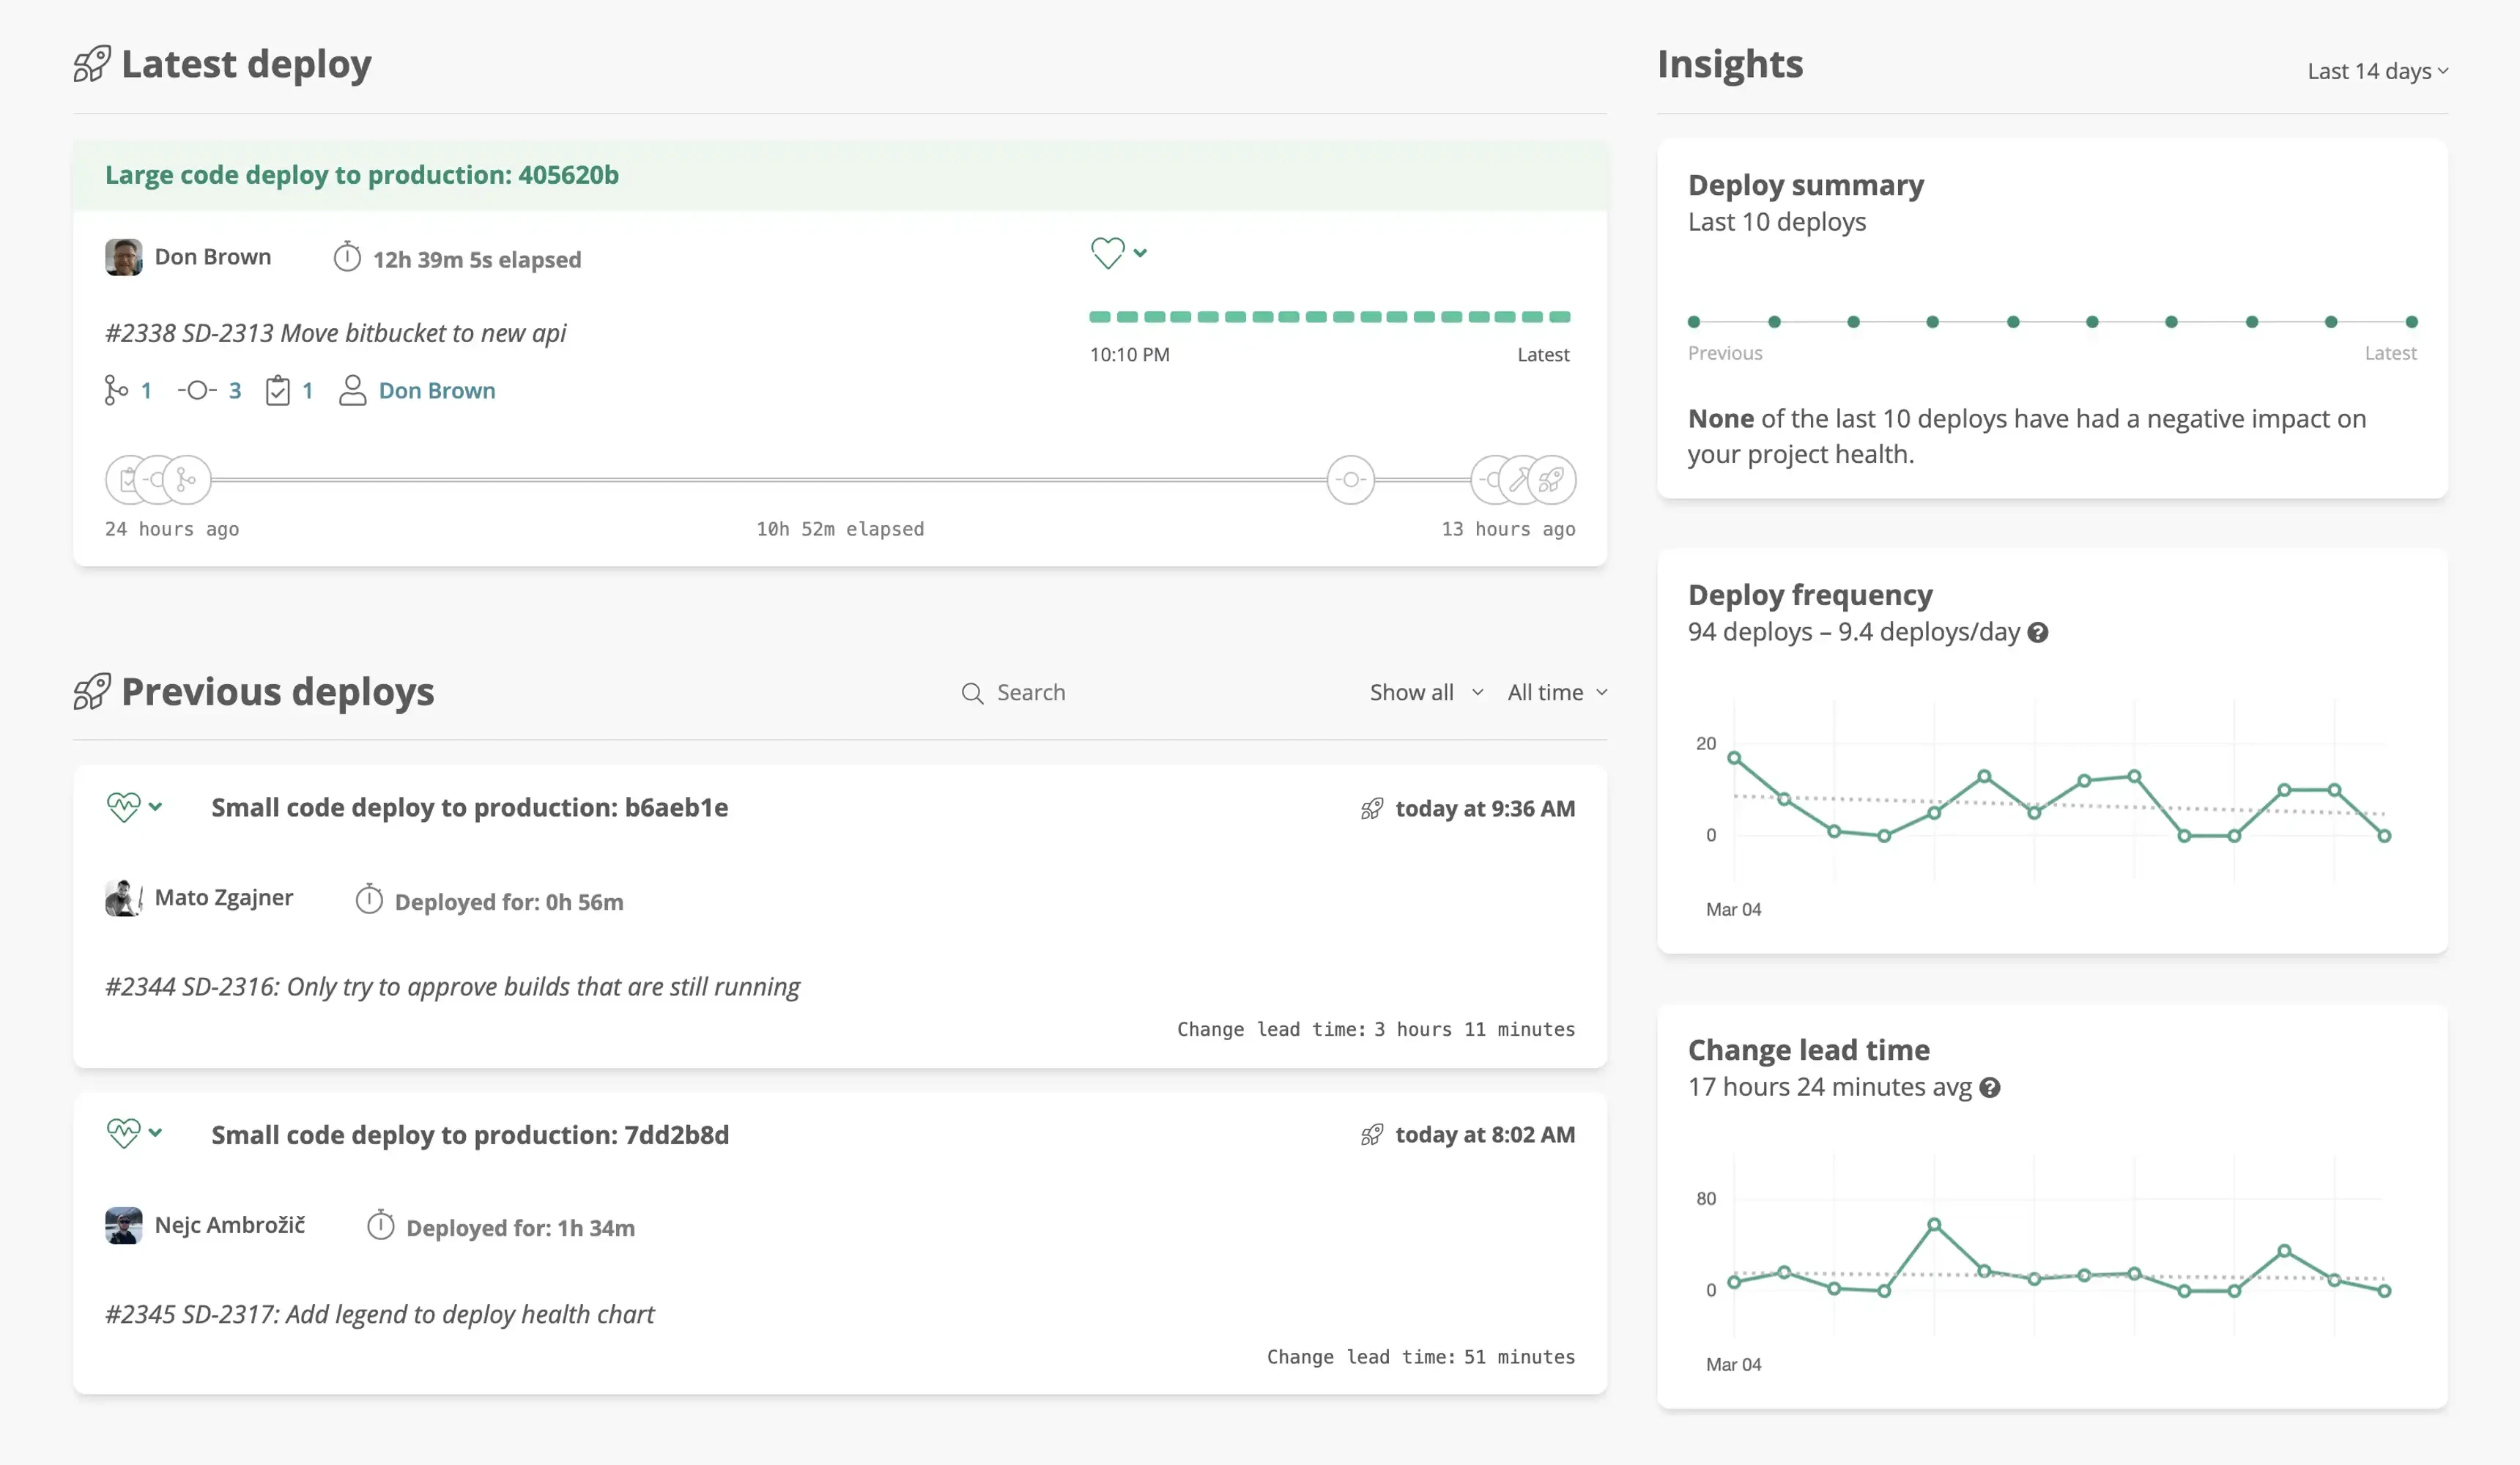Click the branch icon showing count 1
The width and height of the screenshot is (2520, 1465).
pos(116,390)
